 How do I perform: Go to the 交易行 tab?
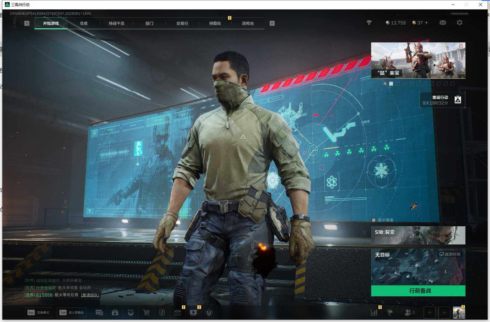(182, 23)
